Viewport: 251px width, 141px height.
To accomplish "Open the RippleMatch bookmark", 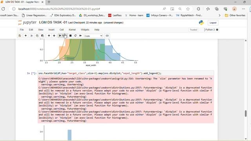I will pyautogui.click(x=189, y=15).
